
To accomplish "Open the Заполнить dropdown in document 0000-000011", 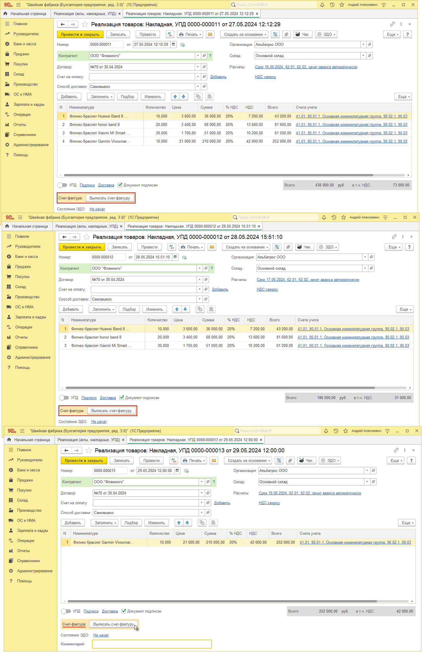I will pyautogui.click(x=101, y=97).
